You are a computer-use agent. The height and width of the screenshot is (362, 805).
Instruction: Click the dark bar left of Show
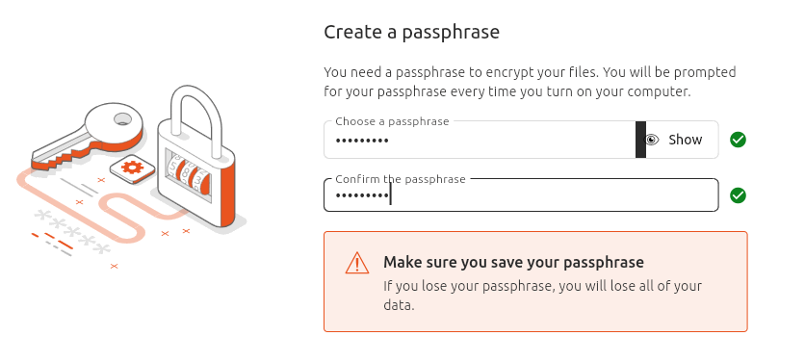(x=640, y=140)
